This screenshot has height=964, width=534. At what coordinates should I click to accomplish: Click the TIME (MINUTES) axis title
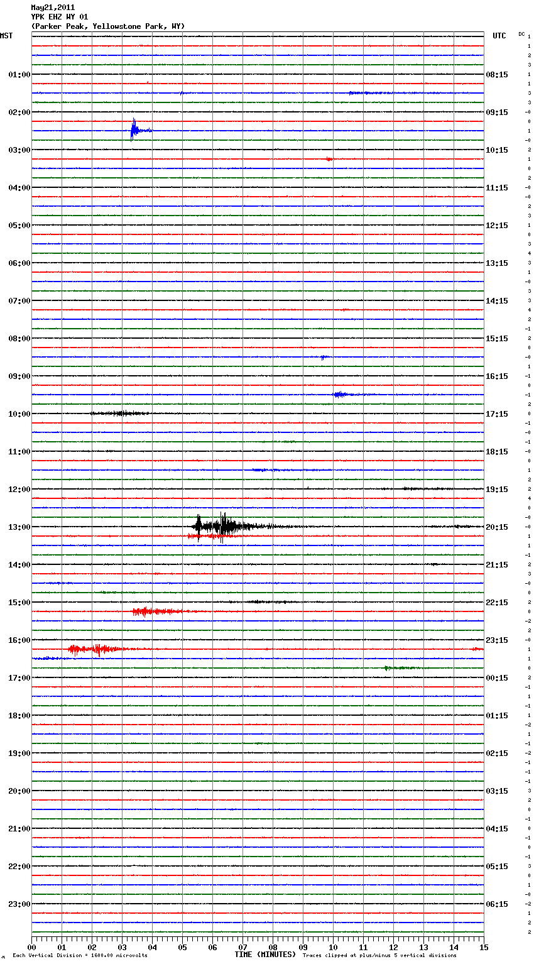pyautogui.click(x=265, y=955)
